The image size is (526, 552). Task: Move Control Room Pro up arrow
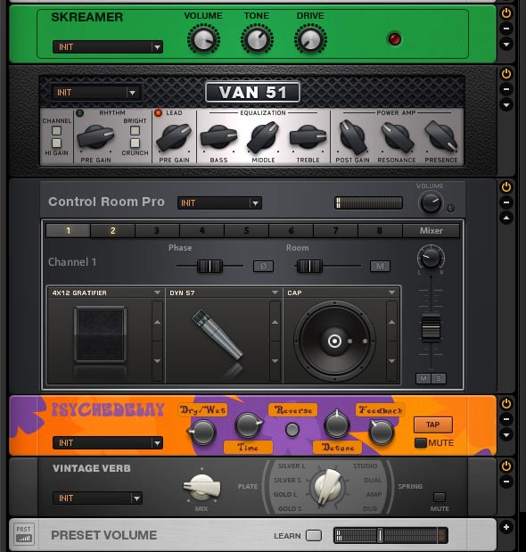click(x=506, y=218)
